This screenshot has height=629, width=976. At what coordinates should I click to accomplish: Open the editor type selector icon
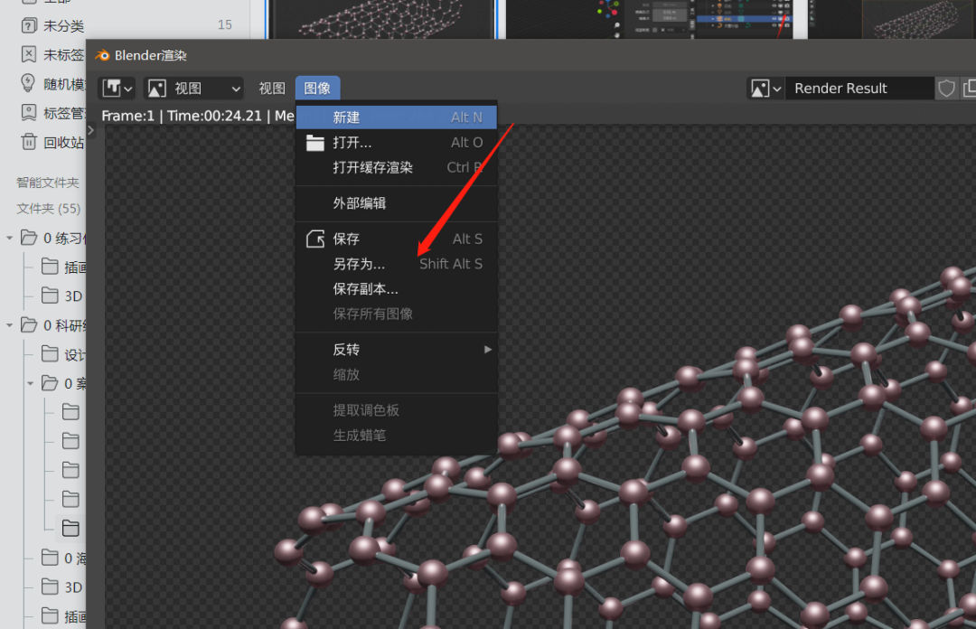(117, 89)
